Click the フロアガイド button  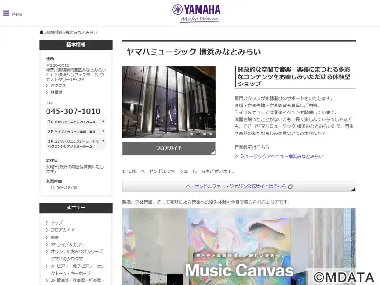169,148
